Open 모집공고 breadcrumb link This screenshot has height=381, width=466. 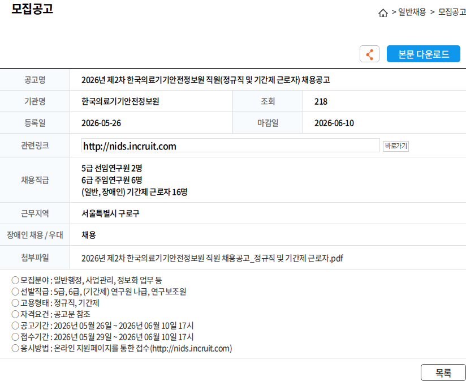452,12
